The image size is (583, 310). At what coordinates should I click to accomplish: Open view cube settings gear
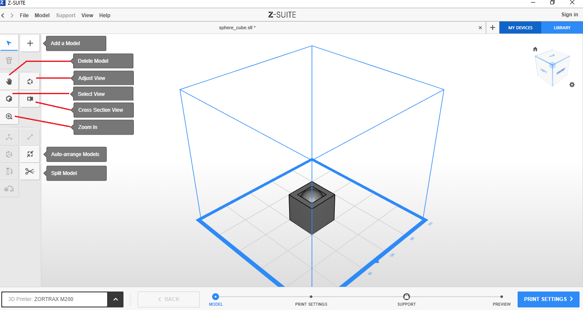(572, 85)
